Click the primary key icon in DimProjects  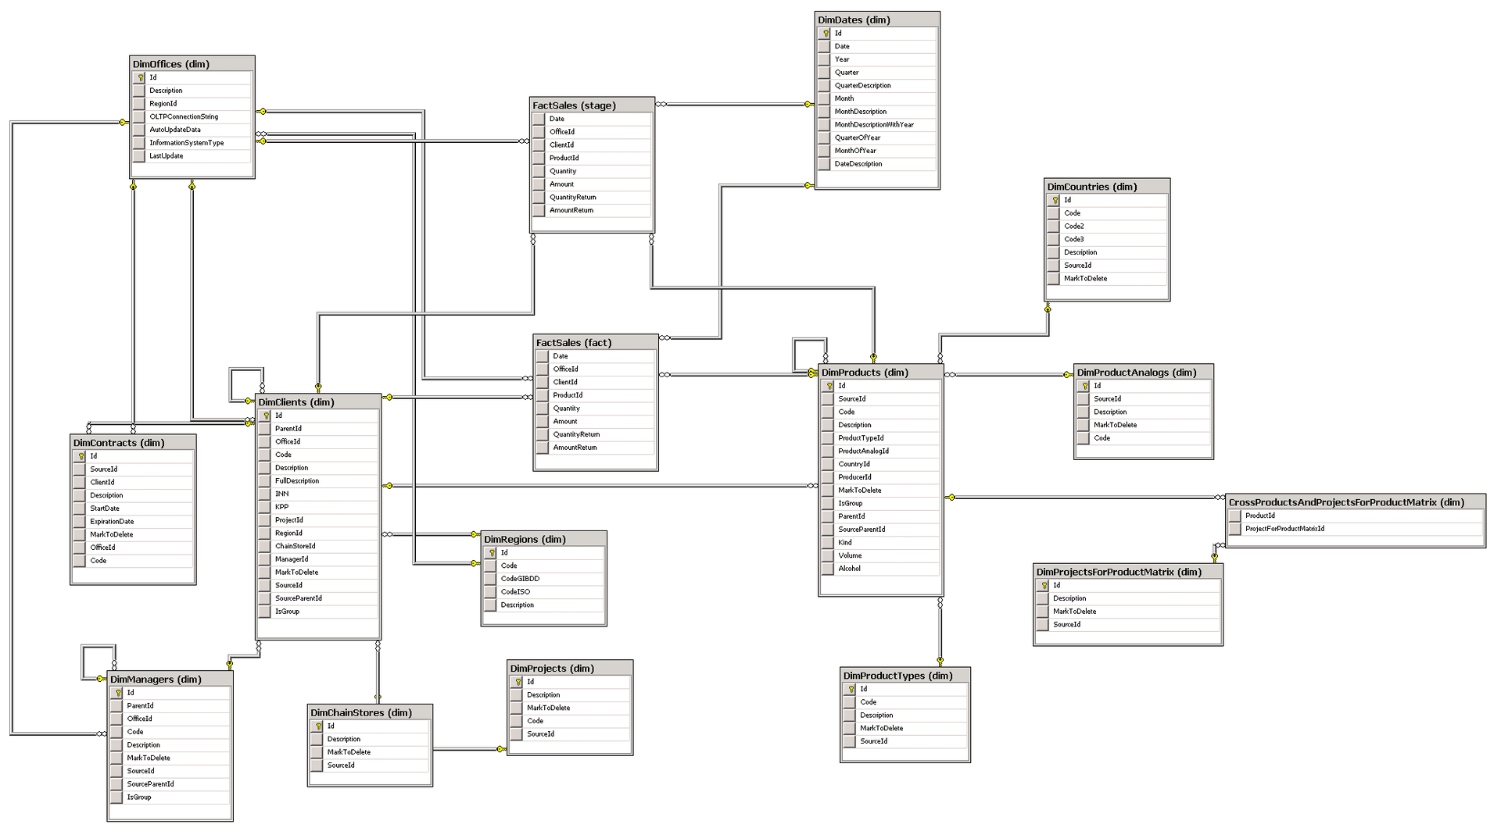click(x=518, y=682)
